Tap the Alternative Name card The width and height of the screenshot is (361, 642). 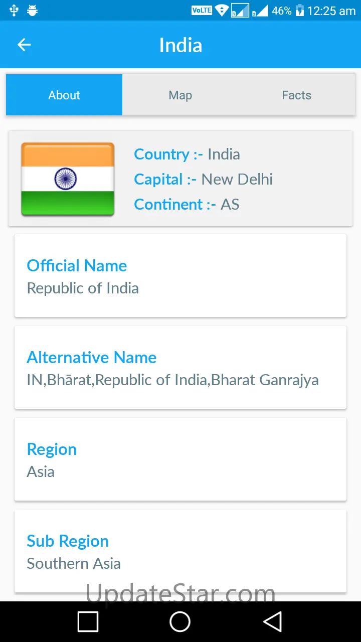tap(180, 367)
